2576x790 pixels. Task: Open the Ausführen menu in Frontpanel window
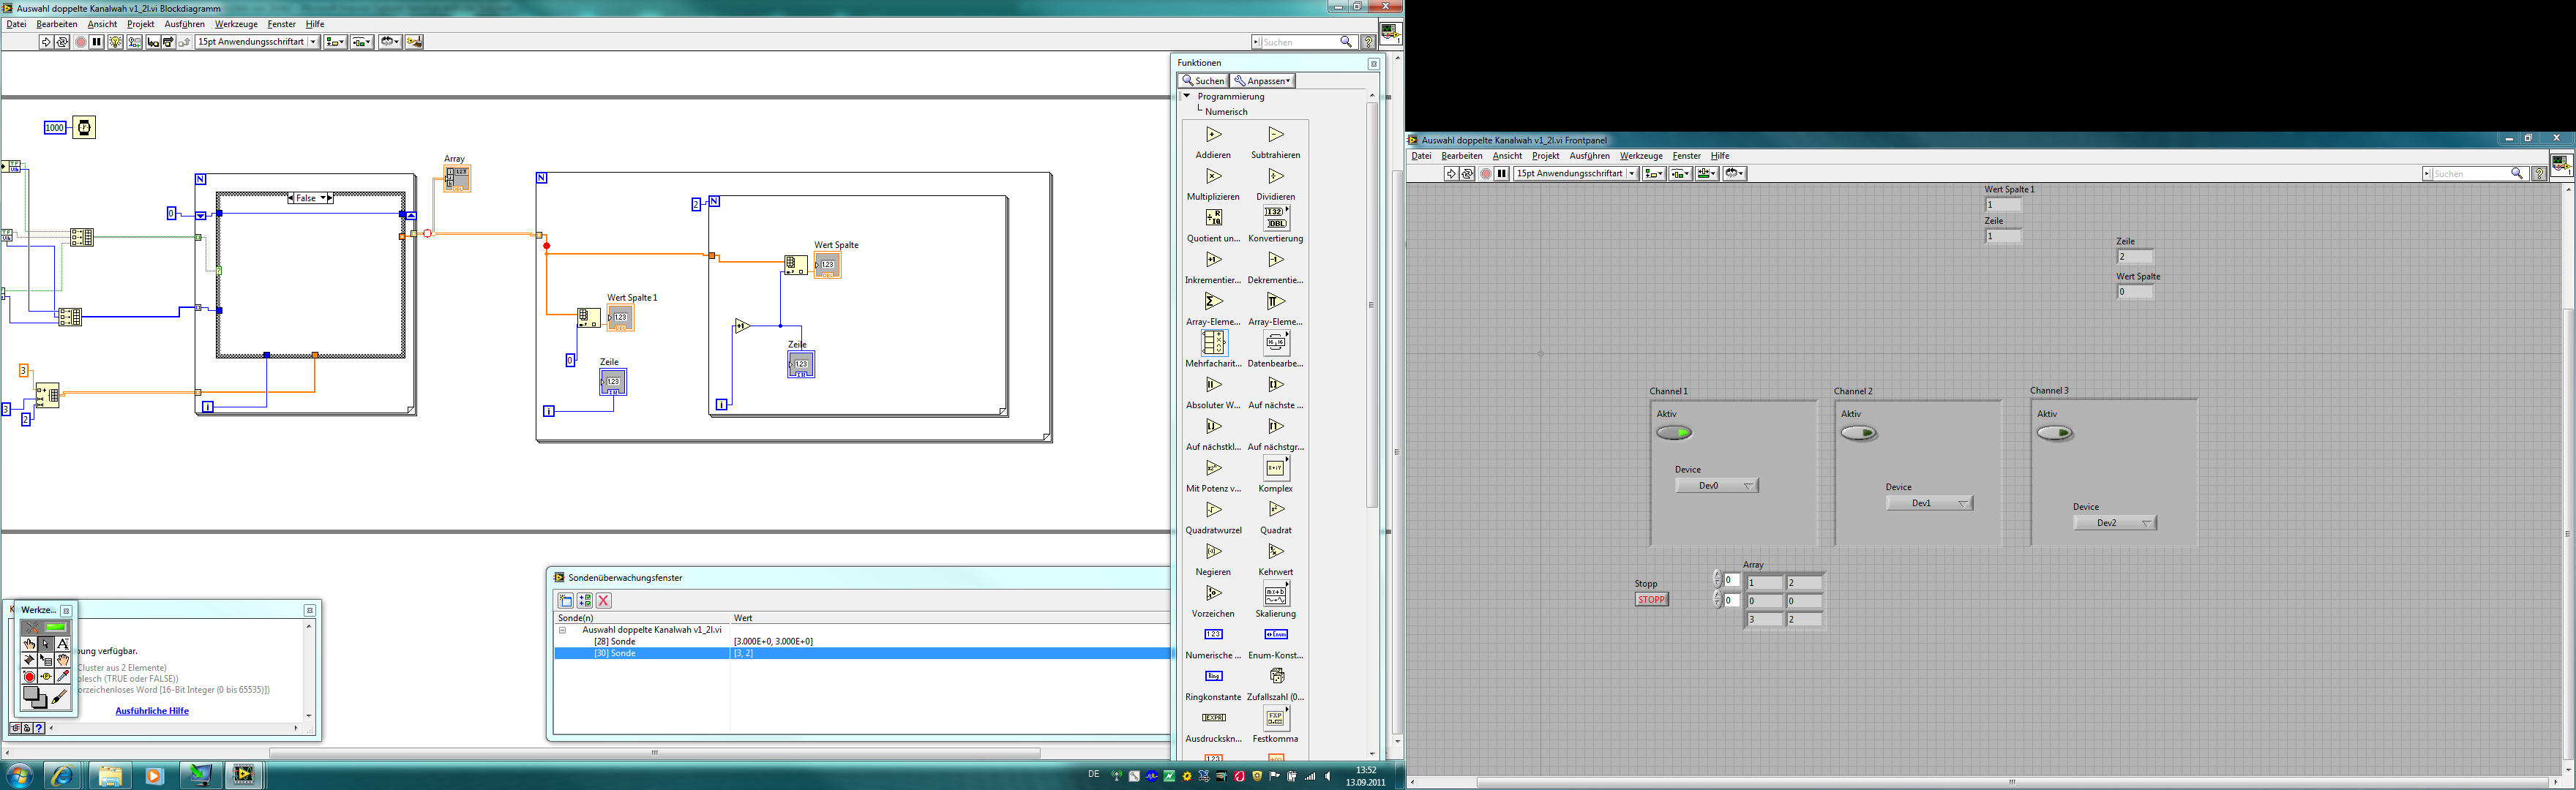pyautogui.click(x=1589, y=156)
